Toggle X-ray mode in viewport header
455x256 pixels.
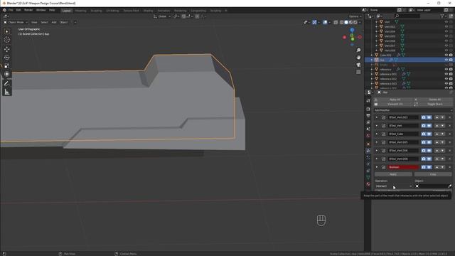(x=336, y=22)
